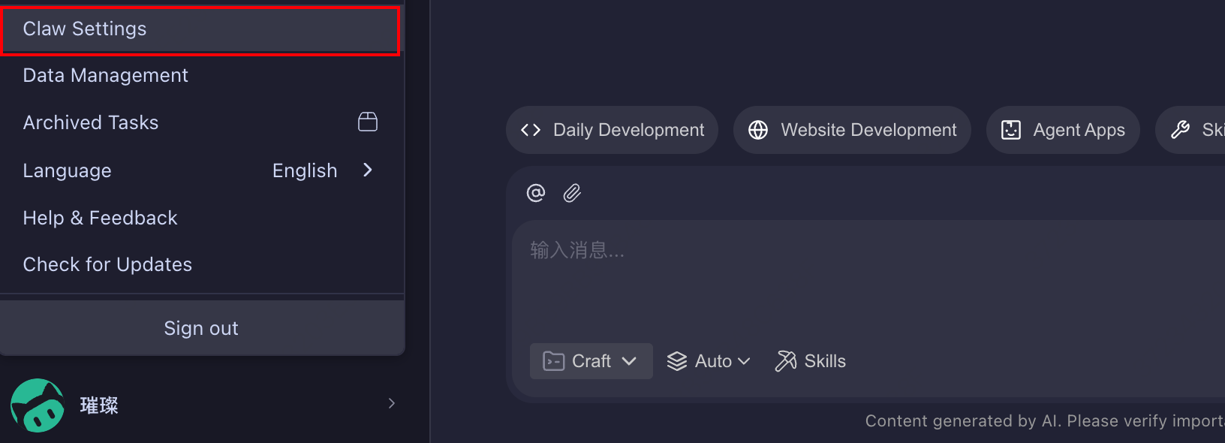Click the pig avatar profile picture

click(x=38, y=405)
